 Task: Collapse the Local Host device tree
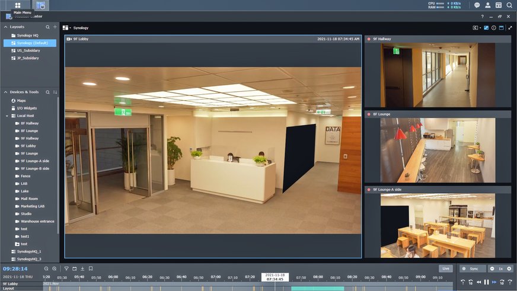pos(7,116)
